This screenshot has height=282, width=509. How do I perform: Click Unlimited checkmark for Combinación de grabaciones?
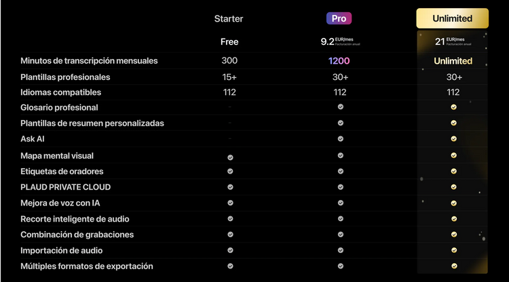coord(453,235)
